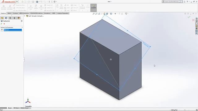The height and width of the screenshot is (111, 198).
Task: Open the SOLIDWORKS Add-Ins tab
Action: click(x=37, y=13)
